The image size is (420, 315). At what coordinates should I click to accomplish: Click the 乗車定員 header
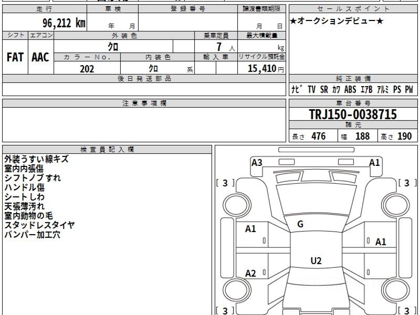(216, 35)
